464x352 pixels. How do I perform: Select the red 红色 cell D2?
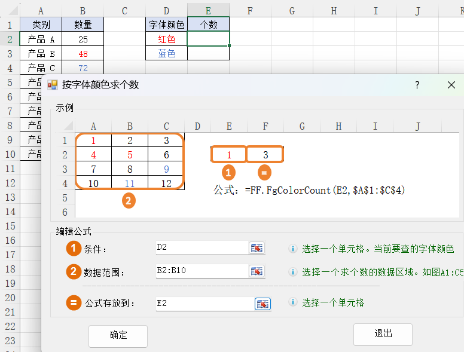point(166,39)
